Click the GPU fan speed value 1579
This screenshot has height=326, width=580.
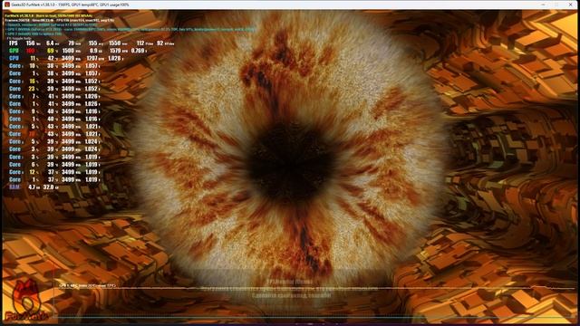point(115,51)
